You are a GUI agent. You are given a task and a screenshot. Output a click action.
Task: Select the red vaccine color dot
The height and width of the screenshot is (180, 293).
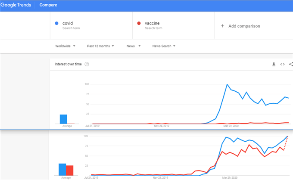coord(139,23)
